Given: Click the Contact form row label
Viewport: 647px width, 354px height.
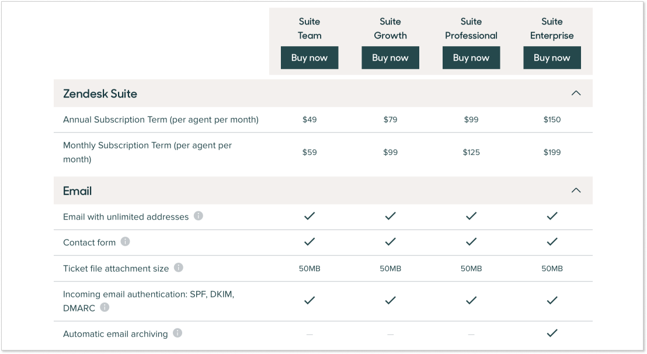Looking at the screenshot, I should point(89,242).
